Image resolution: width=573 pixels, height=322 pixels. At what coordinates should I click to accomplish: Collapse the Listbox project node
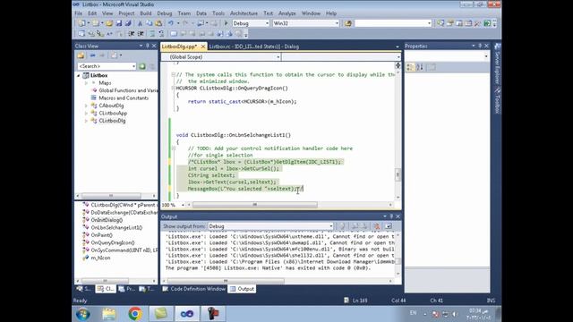78,75
